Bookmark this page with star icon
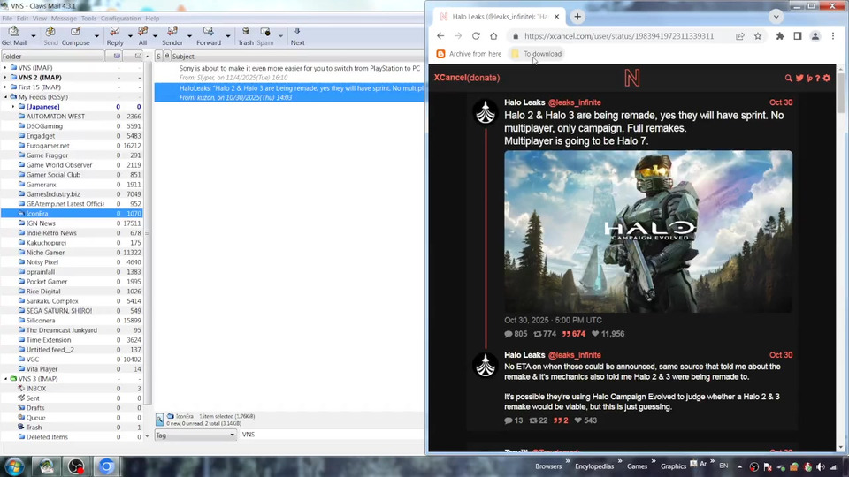The image size is (849, 477). tap(758, 36)
